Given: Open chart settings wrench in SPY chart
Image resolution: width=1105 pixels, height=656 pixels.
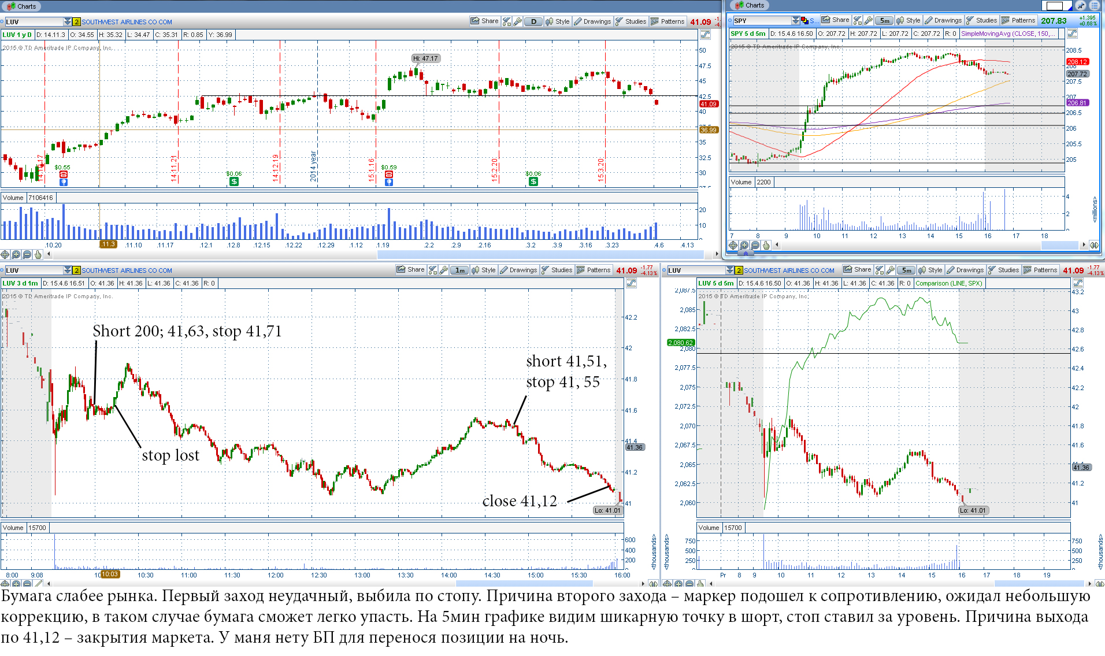Looking at the screenshot, I should coord(868,20).
